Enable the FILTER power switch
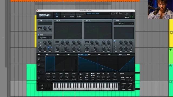The image size is (173, 97). [x=115, y=21]
